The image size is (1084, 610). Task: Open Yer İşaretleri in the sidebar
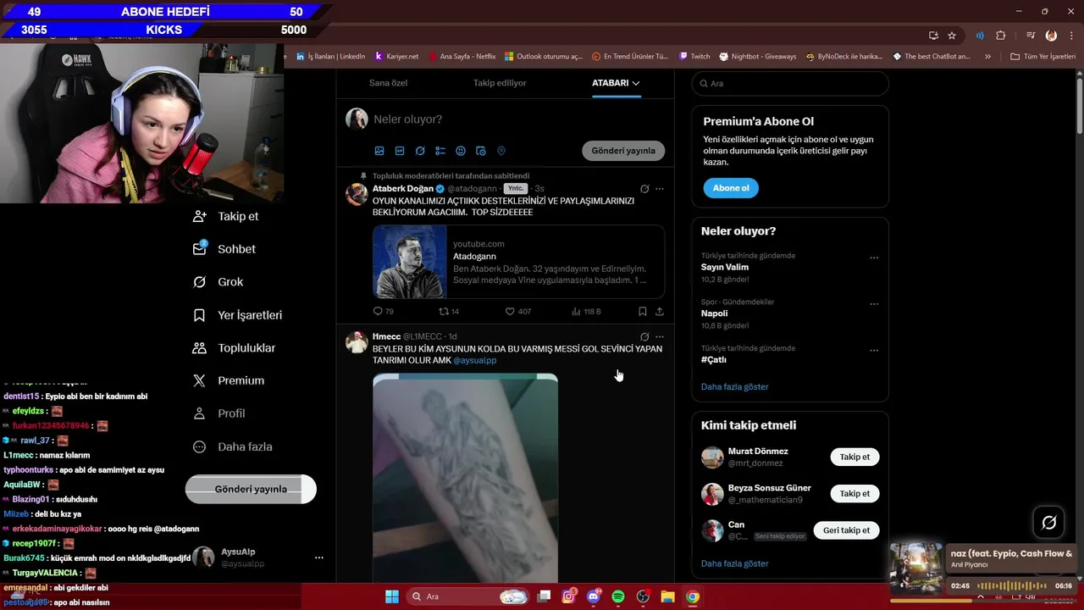pyautogui.click(x=238, y=315)
